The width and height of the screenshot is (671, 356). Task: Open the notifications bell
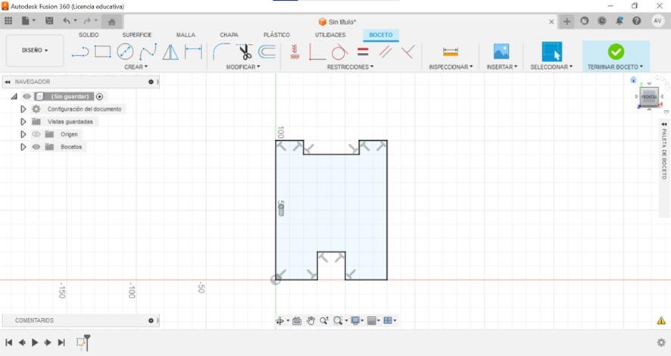pos(620,21)
